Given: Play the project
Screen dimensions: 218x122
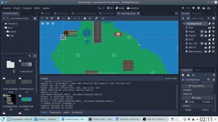Looking at the screenshot, I should point(183,8).
